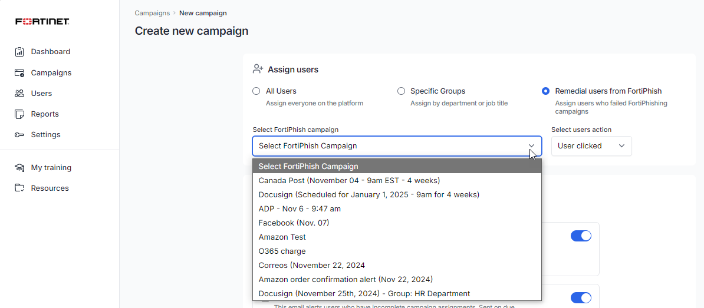Toggle the upper blue notification switch
Viewport: 704px width, 308px height.
581,236
